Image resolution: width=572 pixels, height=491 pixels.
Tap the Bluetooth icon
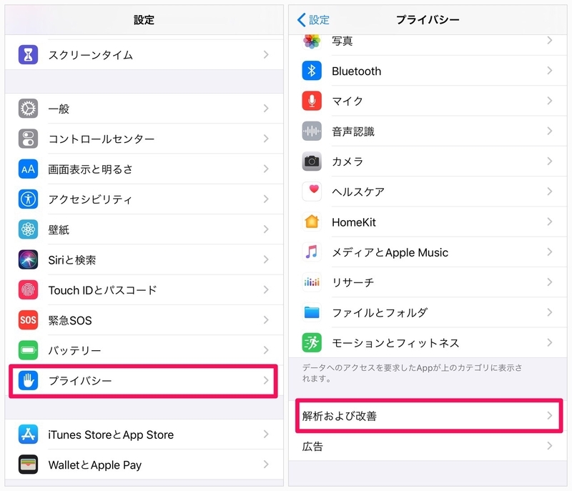[x=312, y=71]
